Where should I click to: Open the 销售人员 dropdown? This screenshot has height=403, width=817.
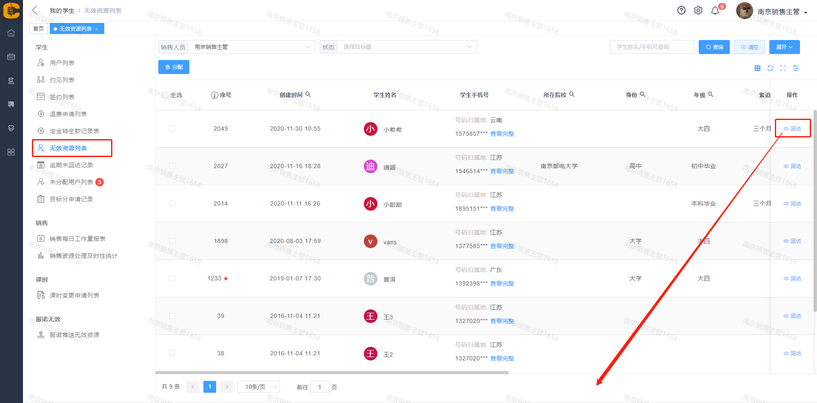[251, 47]
